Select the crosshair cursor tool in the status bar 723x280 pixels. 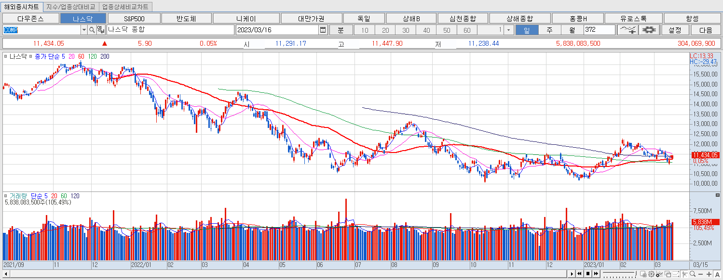tap(685, 274)
